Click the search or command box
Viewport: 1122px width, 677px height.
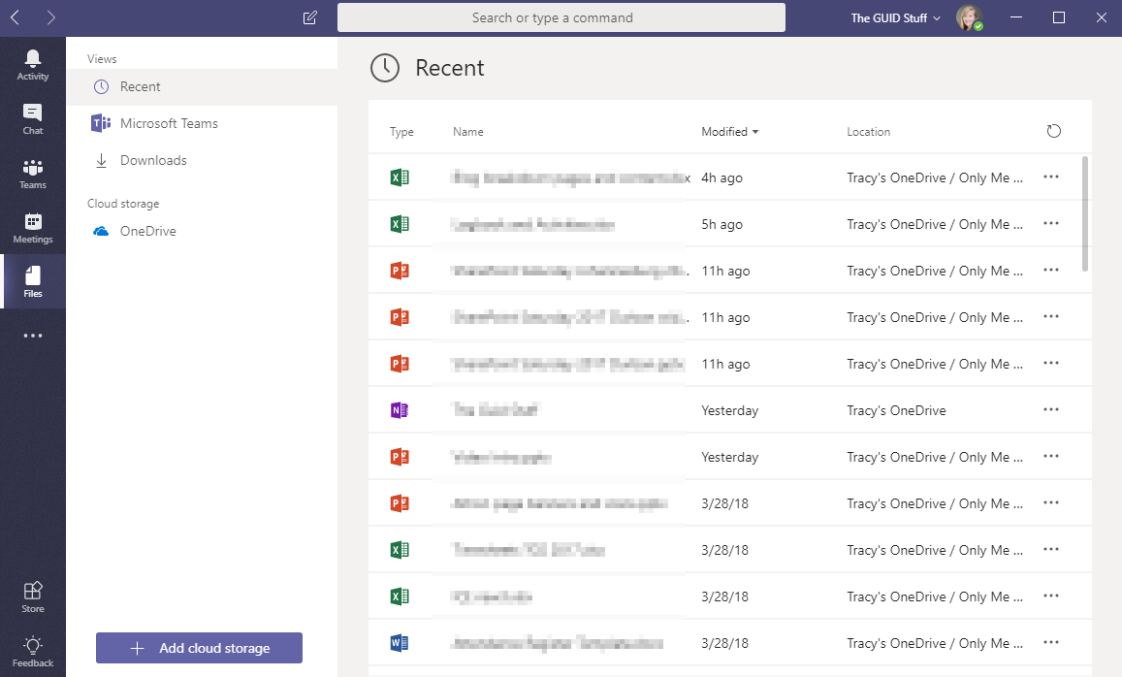561,17
